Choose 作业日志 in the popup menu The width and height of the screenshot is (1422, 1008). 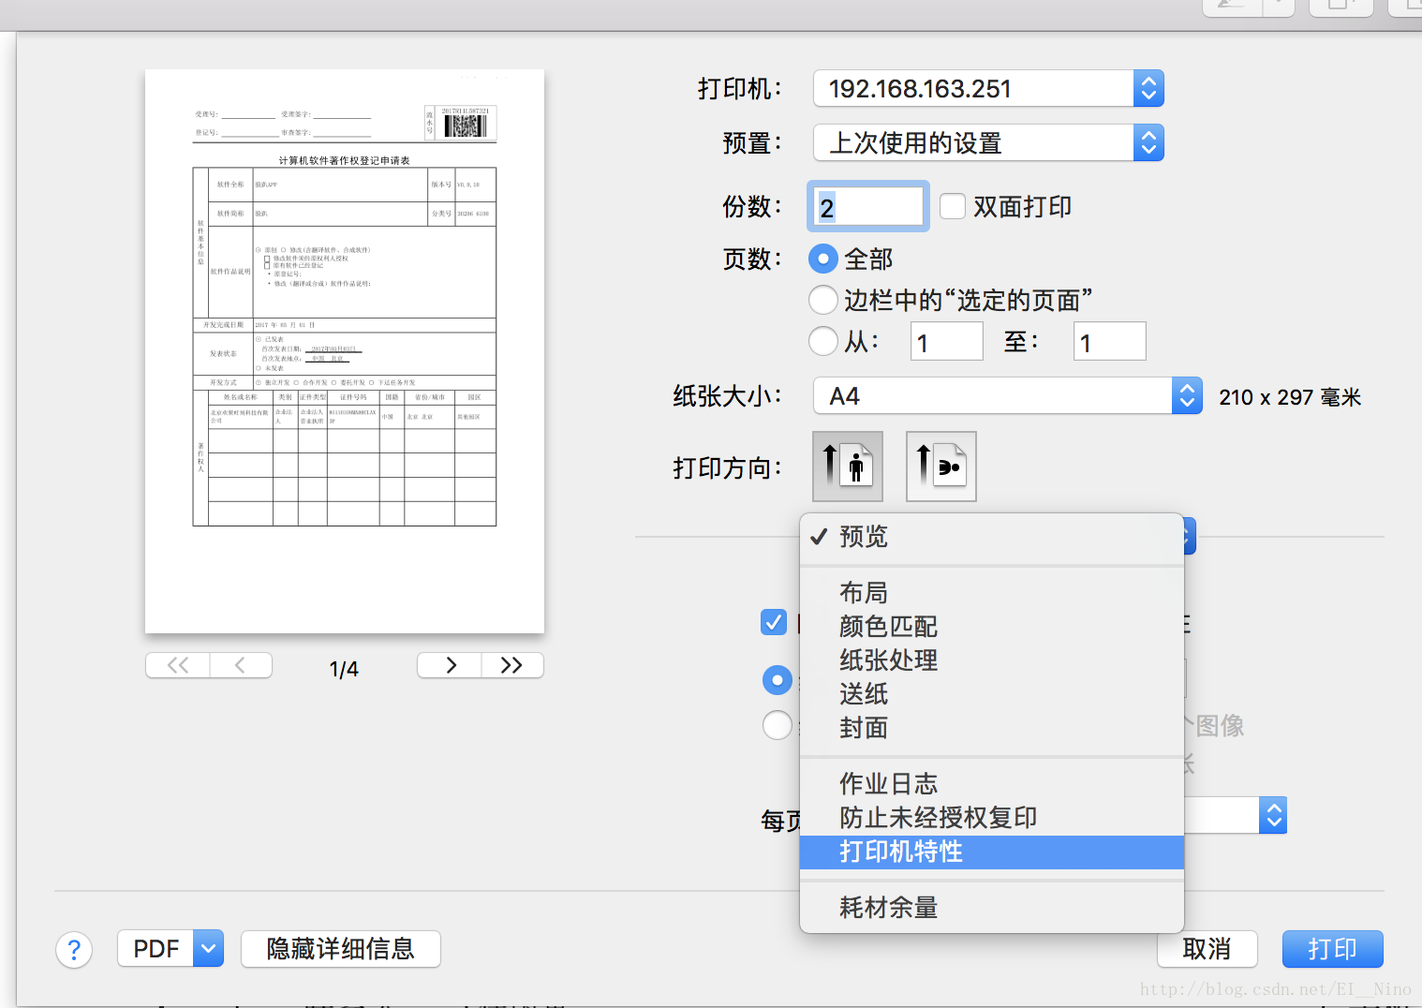[992, 784]
